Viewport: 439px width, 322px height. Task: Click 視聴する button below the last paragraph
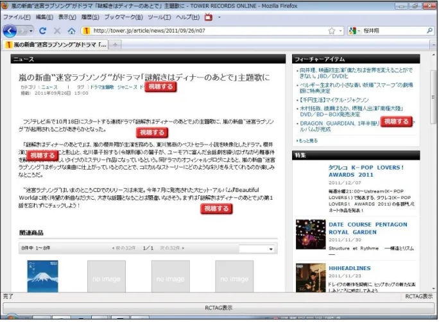[216, 208]
